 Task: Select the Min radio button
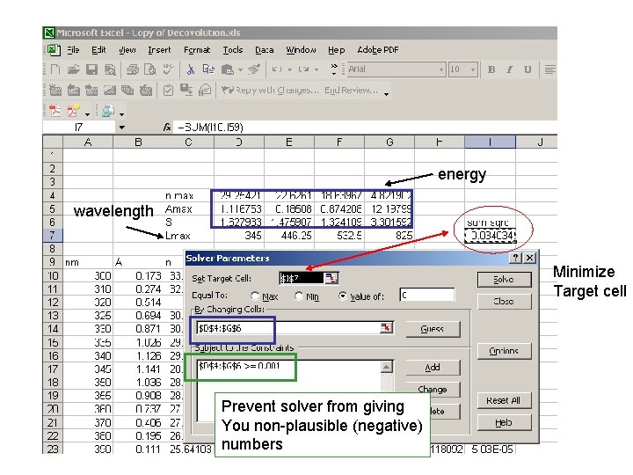[x=299, y=296]
